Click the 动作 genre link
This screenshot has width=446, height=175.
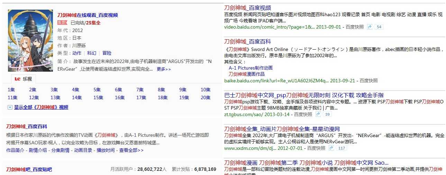(76, 53)
